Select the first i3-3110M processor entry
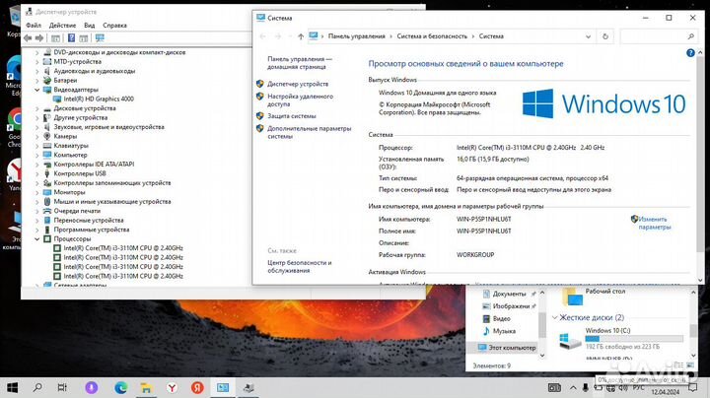 [123, 248]
